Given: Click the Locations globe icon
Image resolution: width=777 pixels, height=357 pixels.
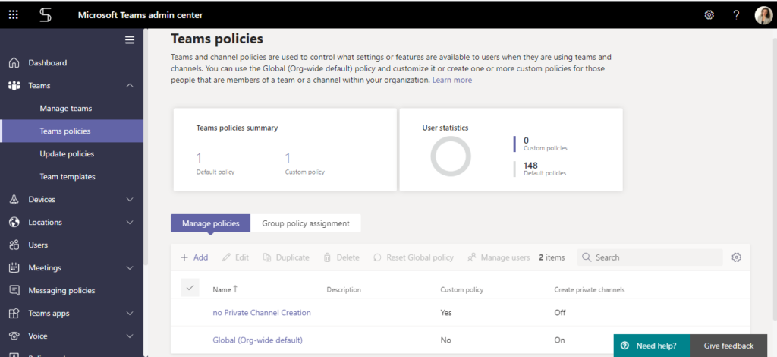Looking at the screenshot, I should click(14, 222).
